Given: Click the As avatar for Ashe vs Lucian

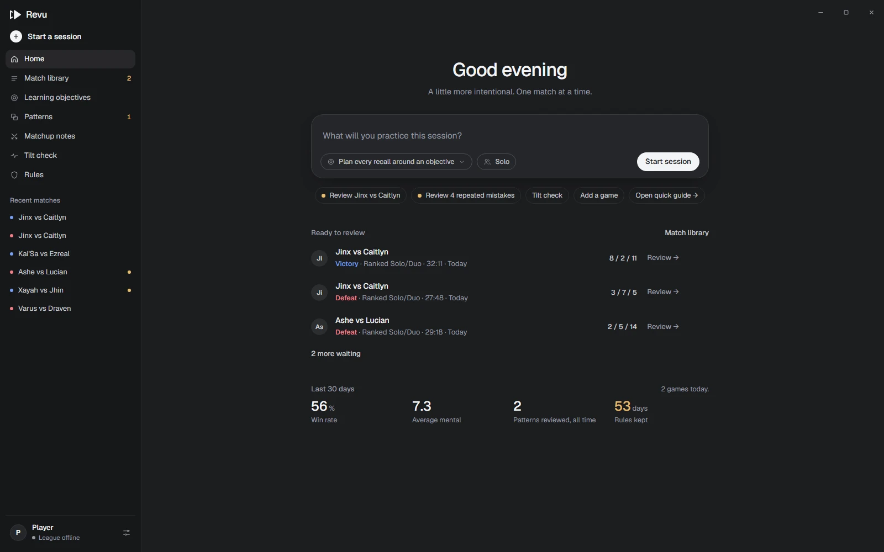Looking at the screenshot, I should [x=319, y=327].
